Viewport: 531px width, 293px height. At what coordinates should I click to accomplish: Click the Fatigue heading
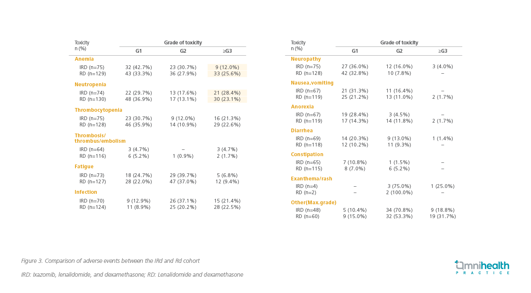(84, 167)
